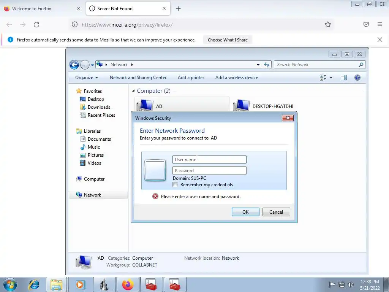
Task: Select Desktop under Favorites
Action: point(96,99)
